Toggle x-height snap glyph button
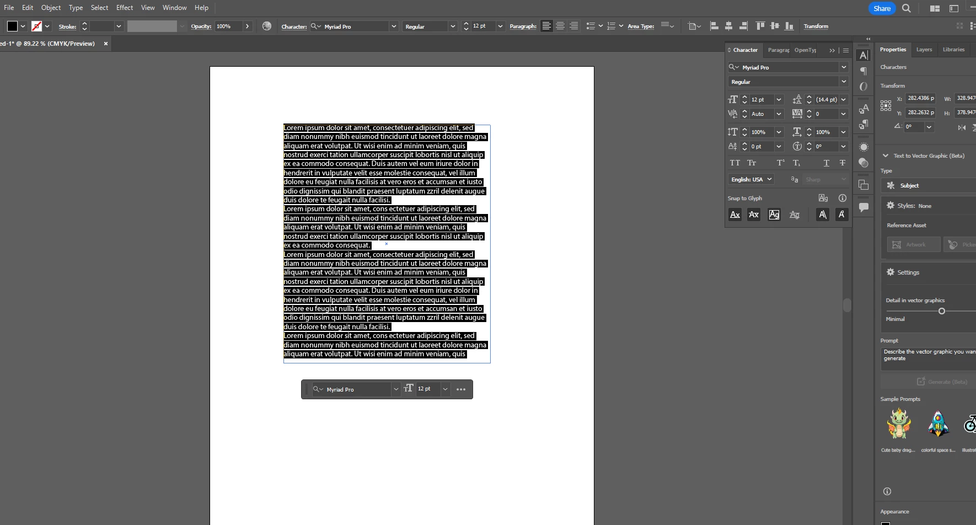The height and width of the screenshot is (525, 976). coord(754,215)
